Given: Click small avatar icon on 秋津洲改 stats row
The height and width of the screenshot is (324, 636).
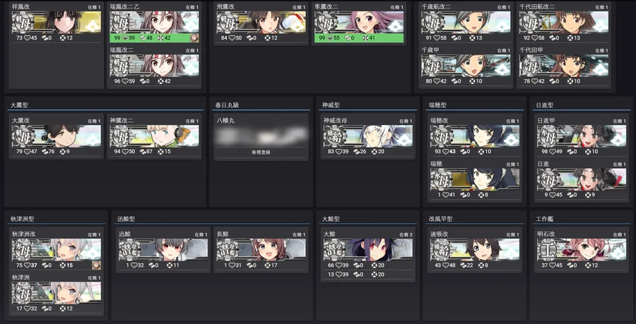Looking at the screenshot, I should (x=96, y=265).
